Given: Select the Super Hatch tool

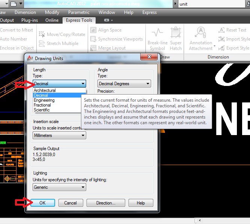Looking at the screenshot, I should coord(176,39).
